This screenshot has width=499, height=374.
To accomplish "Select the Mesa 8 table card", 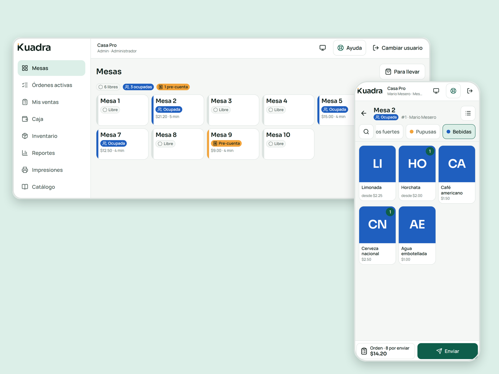I will (178, 144).
